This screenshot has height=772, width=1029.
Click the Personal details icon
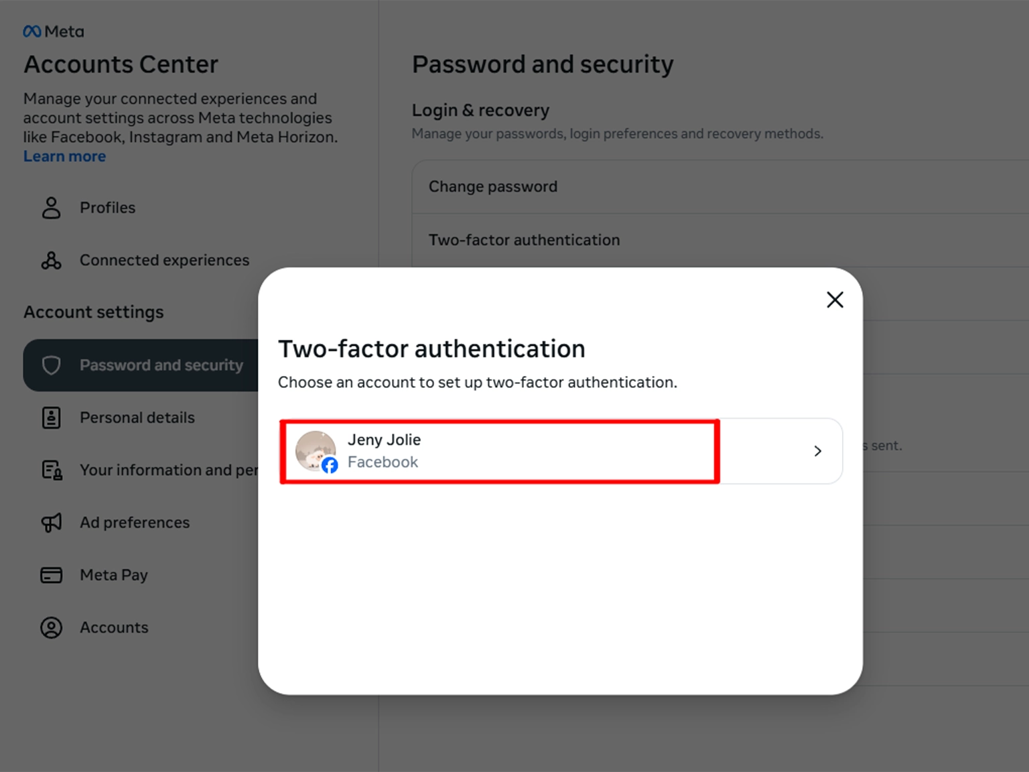(51, 417)
